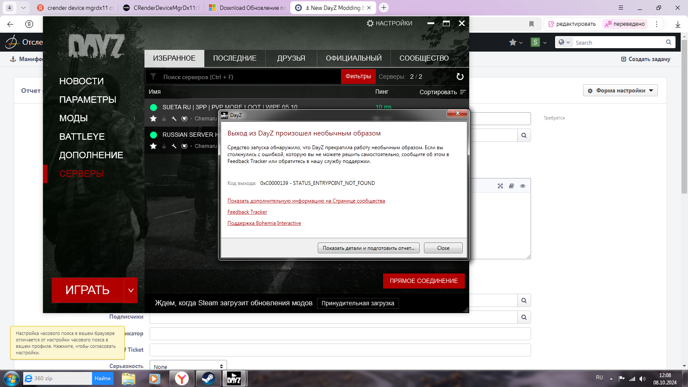Click wrench icon on SUETA RU server
The height and width of the screenshot is (387, 688).
174,119
